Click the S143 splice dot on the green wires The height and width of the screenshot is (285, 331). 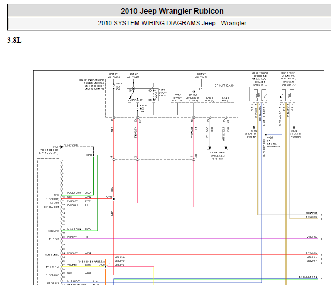[93, 155]
